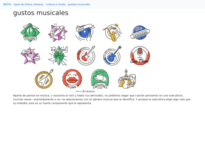Screen dimensions: 205x153
Task: Open the INICIO navigation link
Action: point(7,5)
